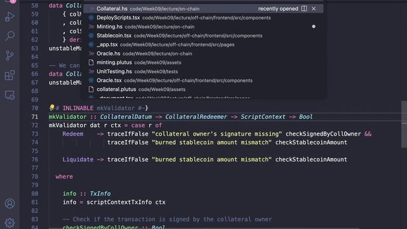Open Stablecoin.tsx from quick open list
Viewport: 407px width, 229px height.
click(x=203, y=36)
